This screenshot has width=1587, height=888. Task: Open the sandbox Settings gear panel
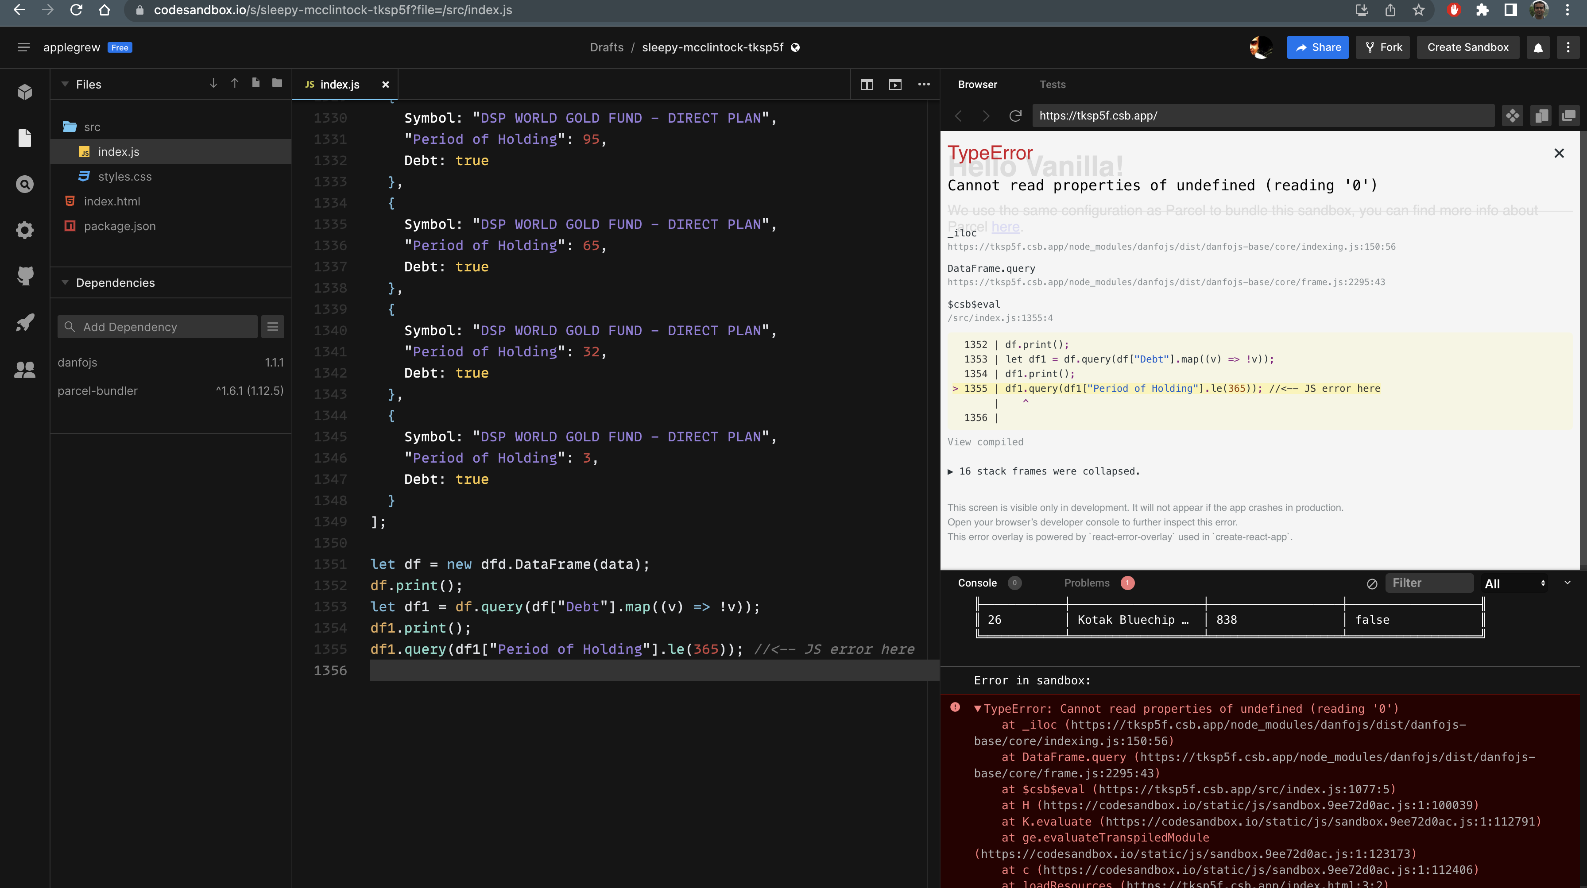25,230
